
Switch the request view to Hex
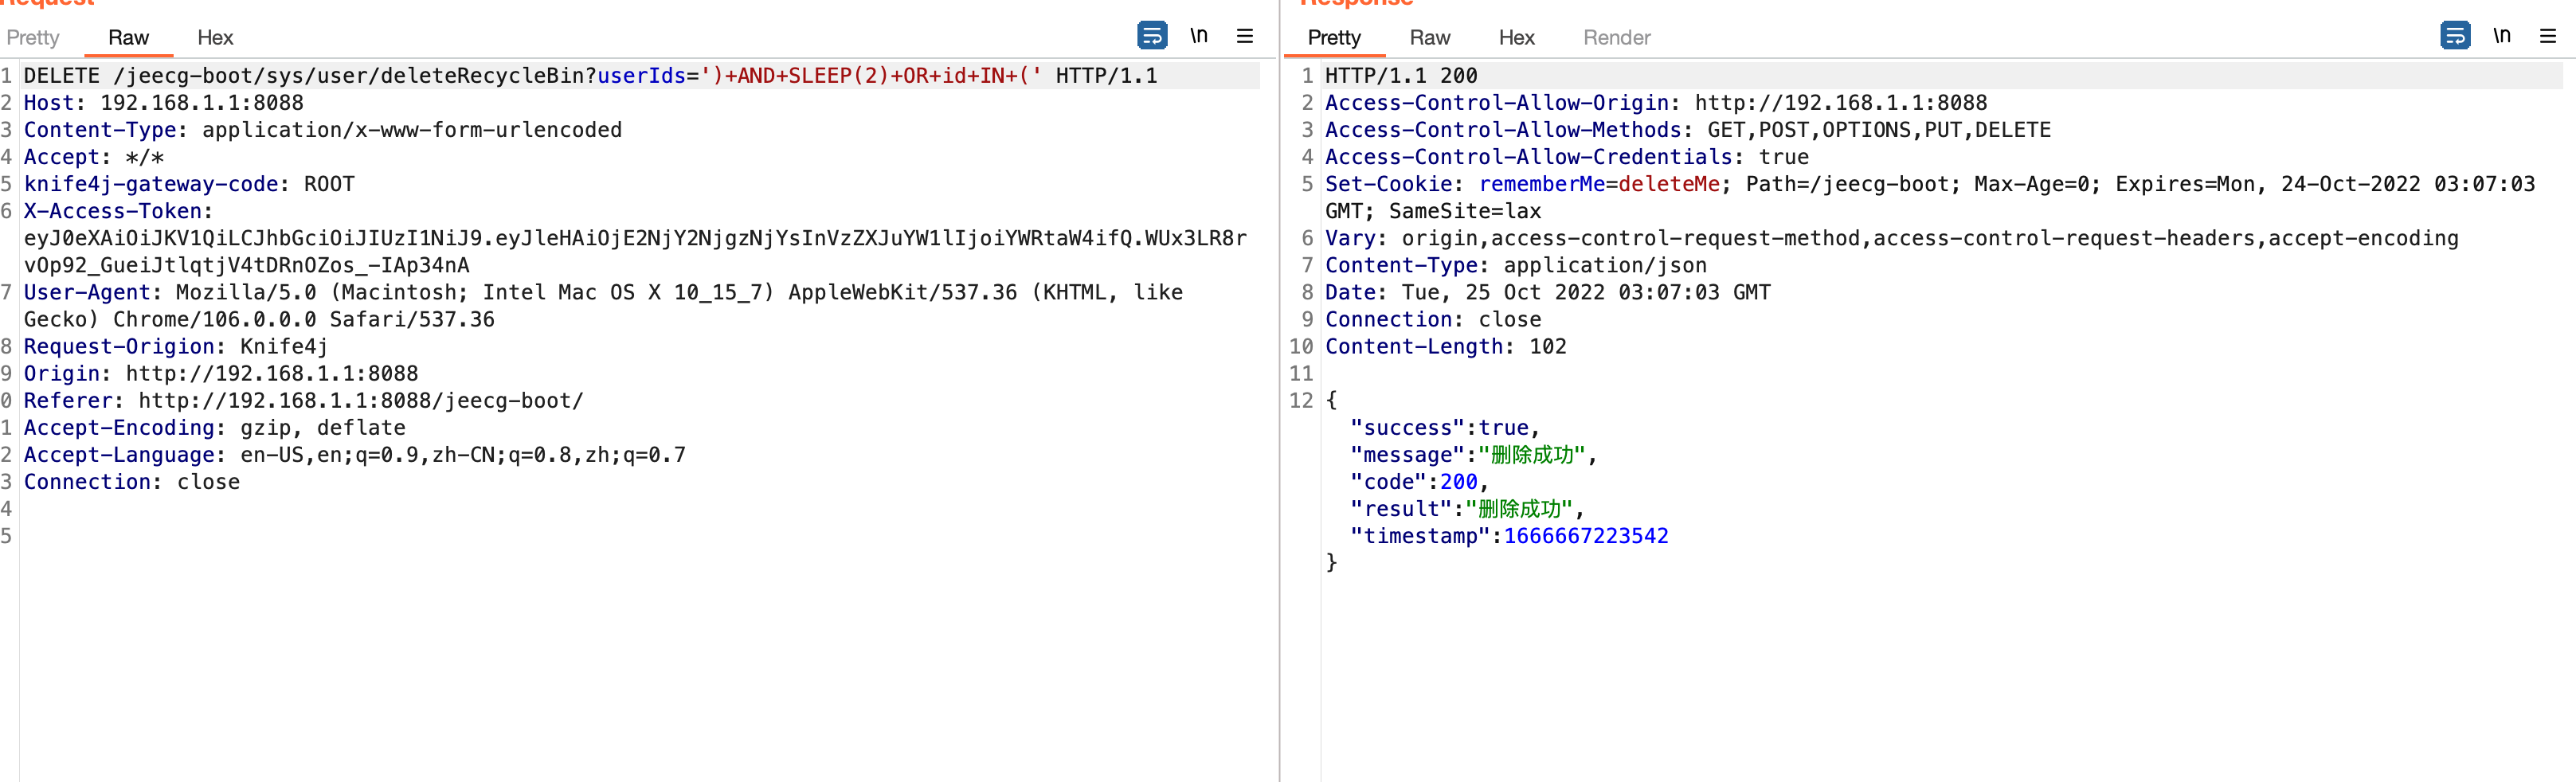(x=215, y=38)
